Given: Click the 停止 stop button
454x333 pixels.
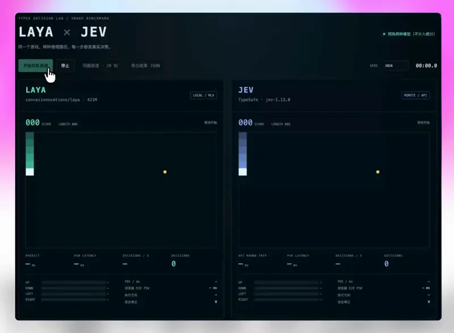Looking at the screenshot, I should [65, 66].
